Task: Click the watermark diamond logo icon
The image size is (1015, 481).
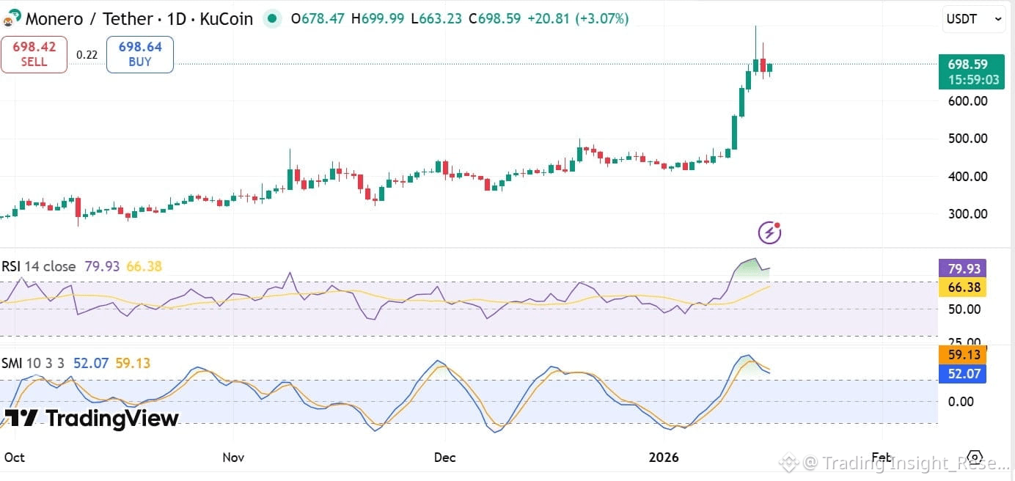Action: [788, 463]
